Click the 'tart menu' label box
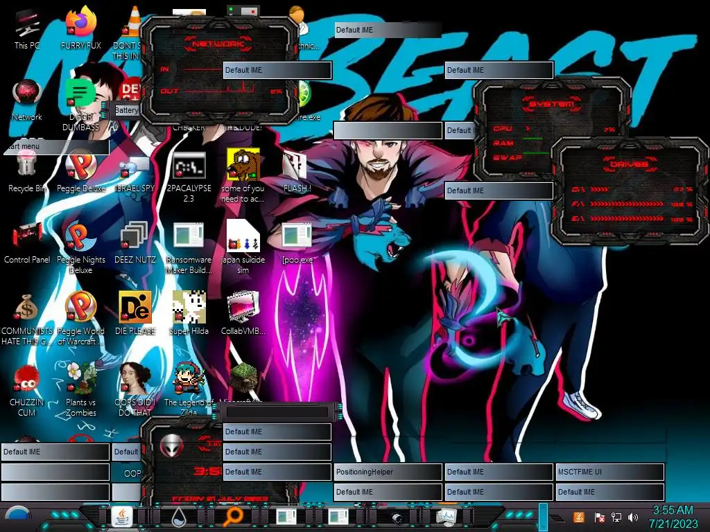Viewport: 710px width, 532px height. pyautogui.click(x=56, y=147)
